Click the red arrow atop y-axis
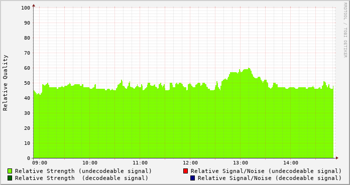Viewport: 350px width, 185px height. click(x=34, y=6)
